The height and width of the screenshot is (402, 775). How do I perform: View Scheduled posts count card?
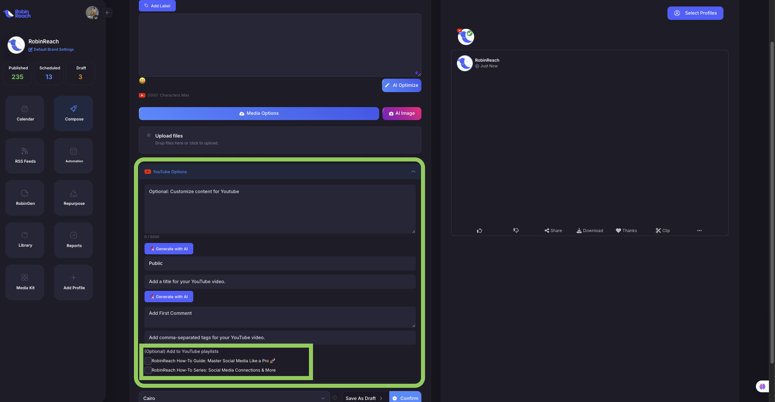pyautogui.click(x=49, y=73)
